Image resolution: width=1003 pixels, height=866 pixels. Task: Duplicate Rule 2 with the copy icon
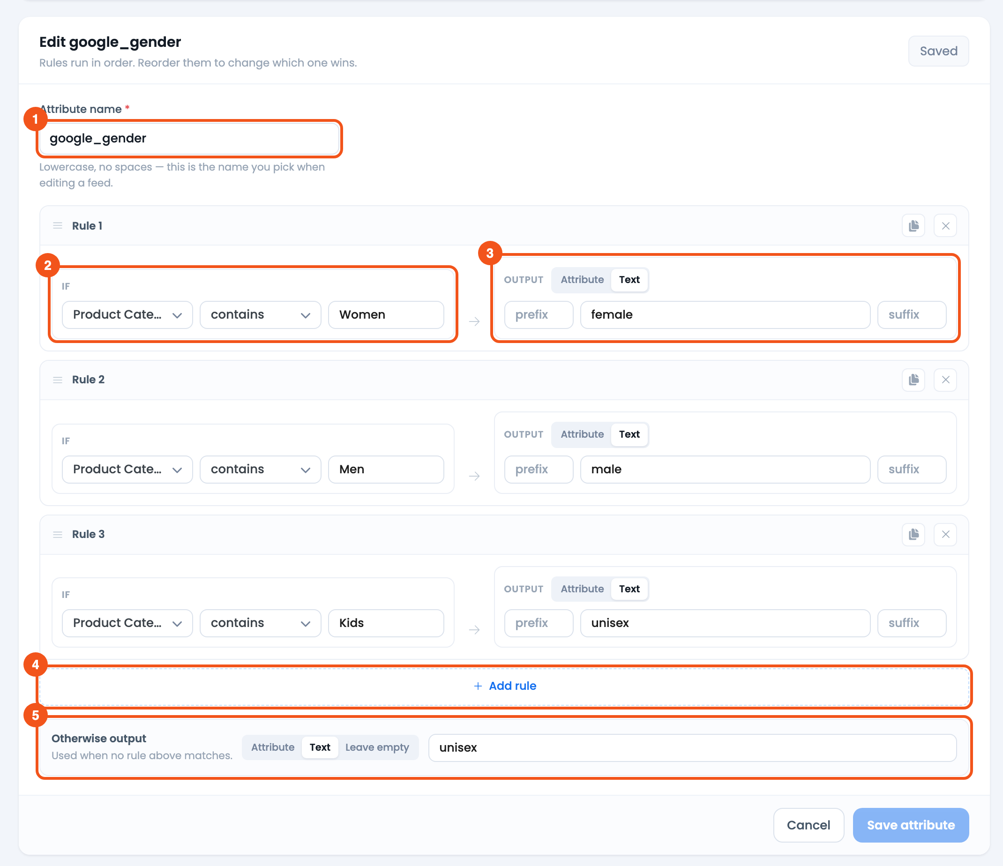tap(913, 380)
